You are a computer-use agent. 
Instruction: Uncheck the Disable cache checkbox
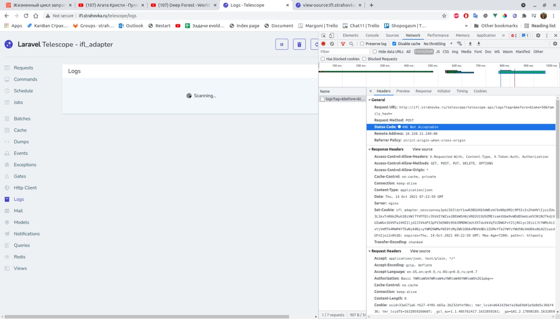(x=394, y=44)
